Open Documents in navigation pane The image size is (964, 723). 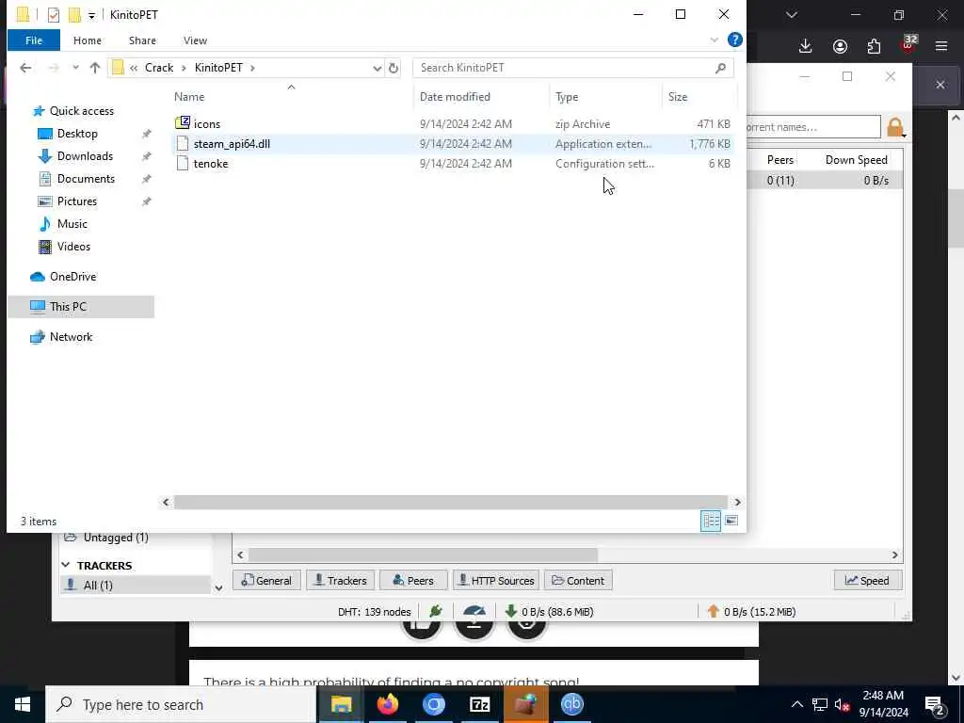pyautogui.click(x=86, y=179)
